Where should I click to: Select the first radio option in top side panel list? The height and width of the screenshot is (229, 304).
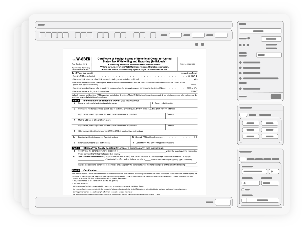pos(240,63)
